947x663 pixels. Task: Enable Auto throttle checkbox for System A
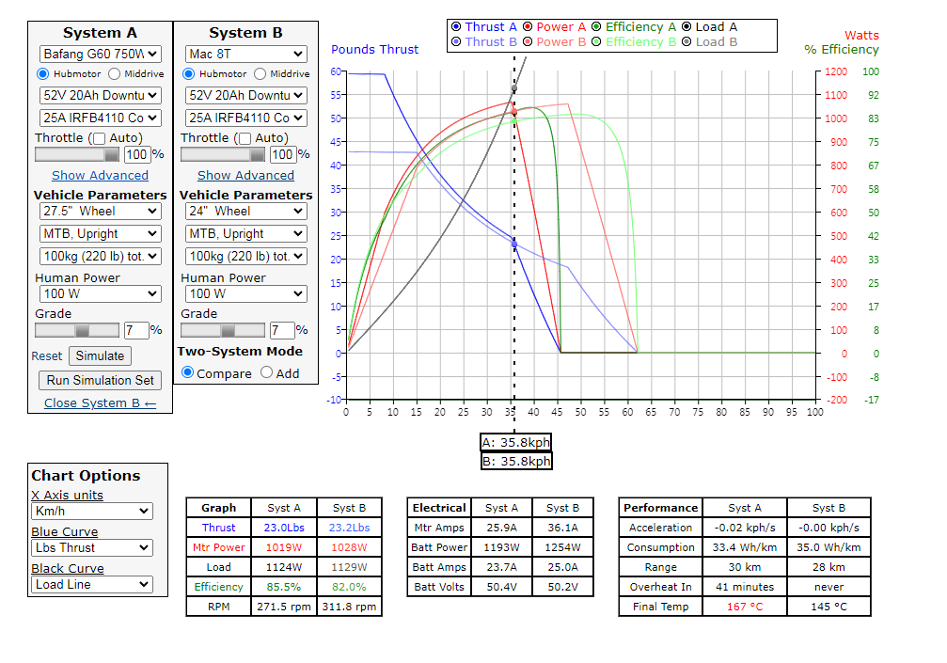99,138
